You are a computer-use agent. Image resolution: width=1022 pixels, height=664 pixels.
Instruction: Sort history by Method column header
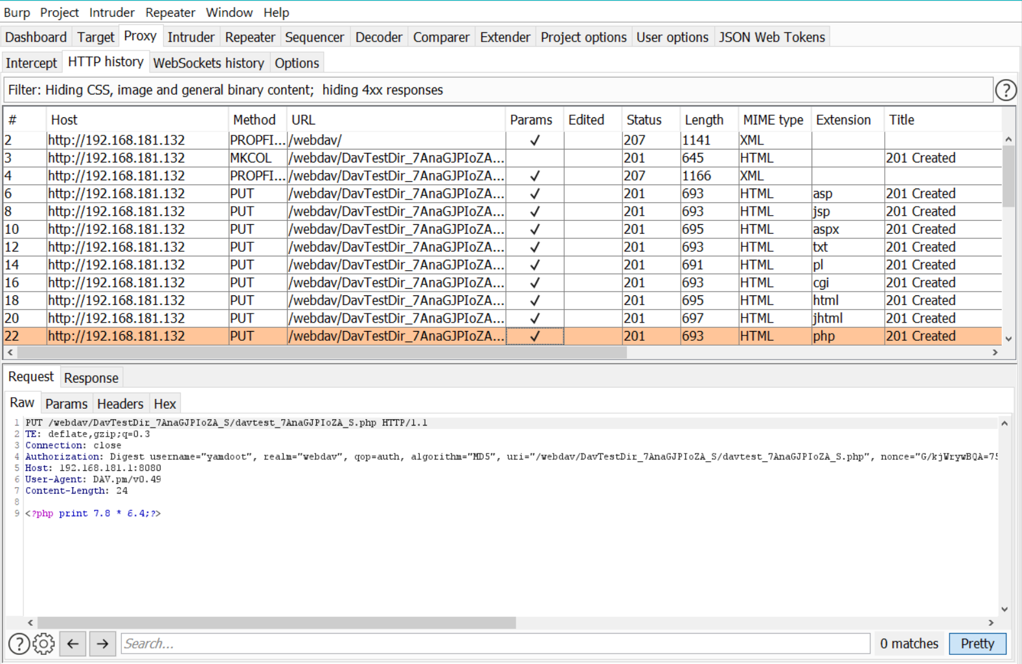pyautogui.click(x=254, y=120)
